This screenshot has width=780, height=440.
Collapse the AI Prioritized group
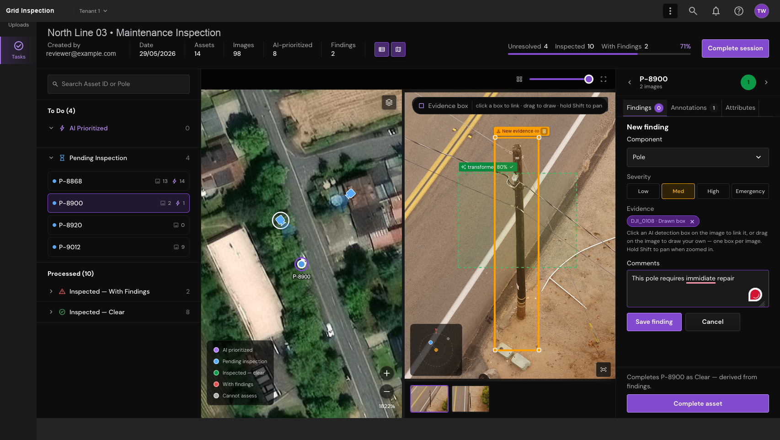click(51, 128)
